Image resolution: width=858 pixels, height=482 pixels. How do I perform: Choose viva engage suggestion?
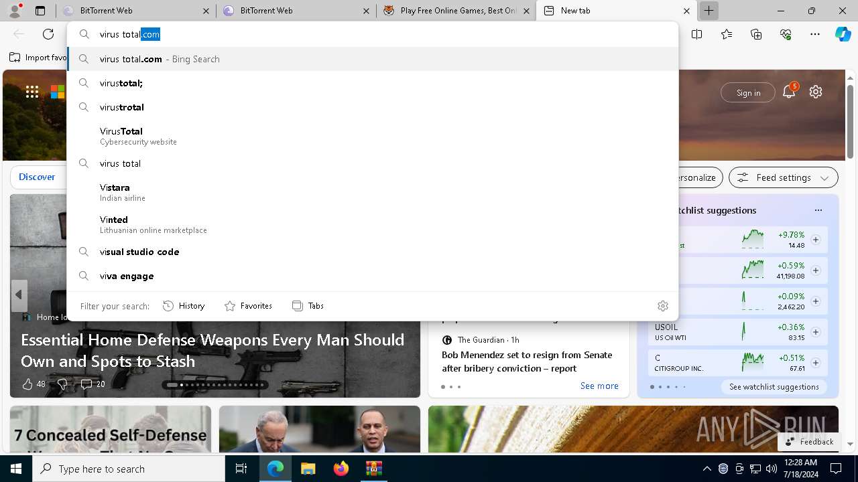pos(373,276)
